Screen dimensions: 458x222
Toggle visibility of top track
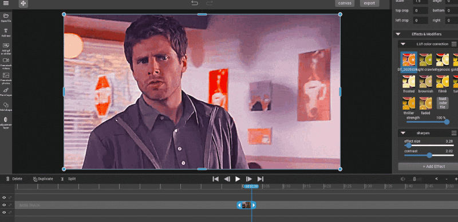[x=4, y=197]
